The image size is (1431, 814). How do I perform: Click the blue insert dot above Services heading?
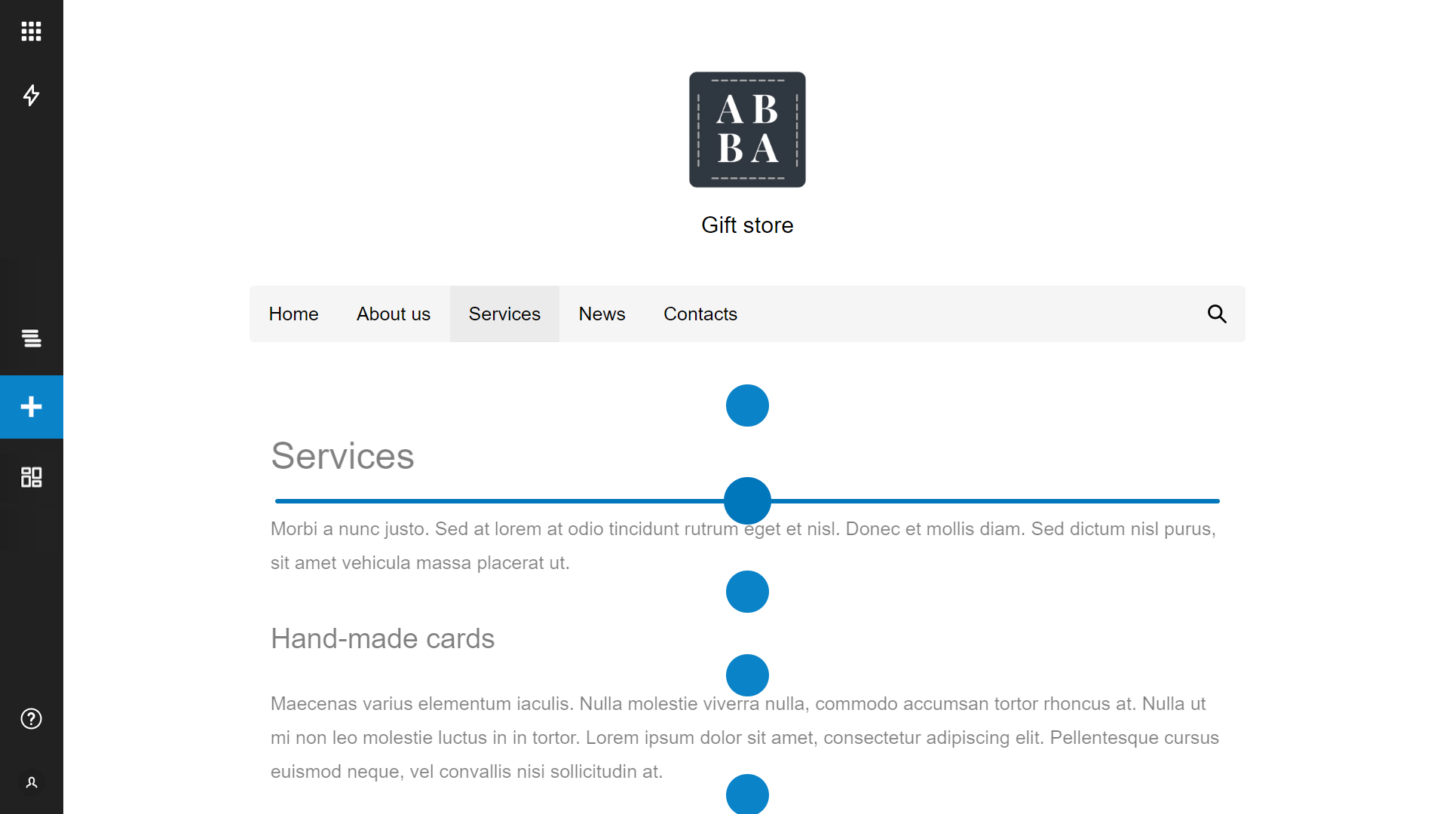coord(747,405)
